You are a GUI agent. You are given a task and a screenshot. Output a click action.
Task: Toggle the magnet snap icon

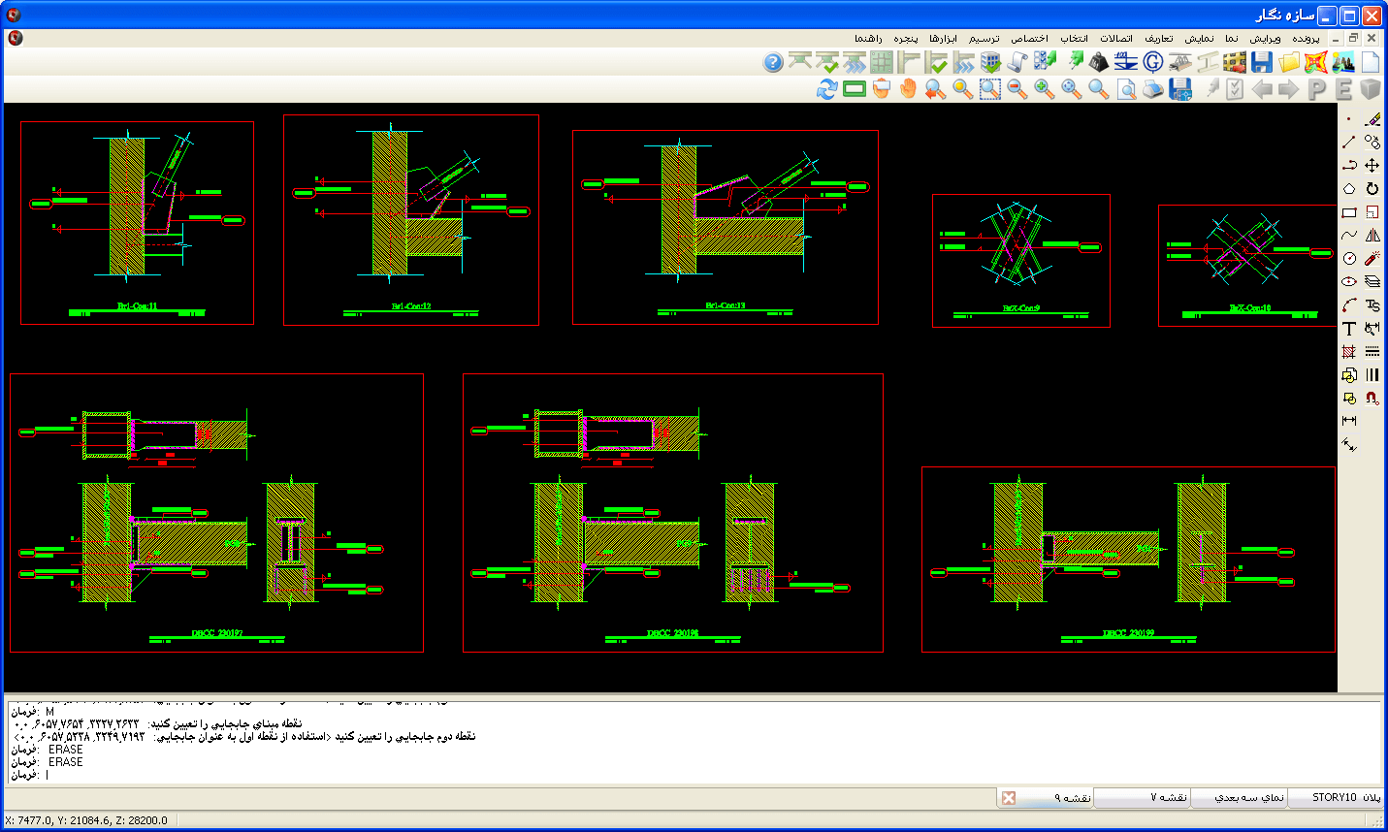(x=1372, y=398)
